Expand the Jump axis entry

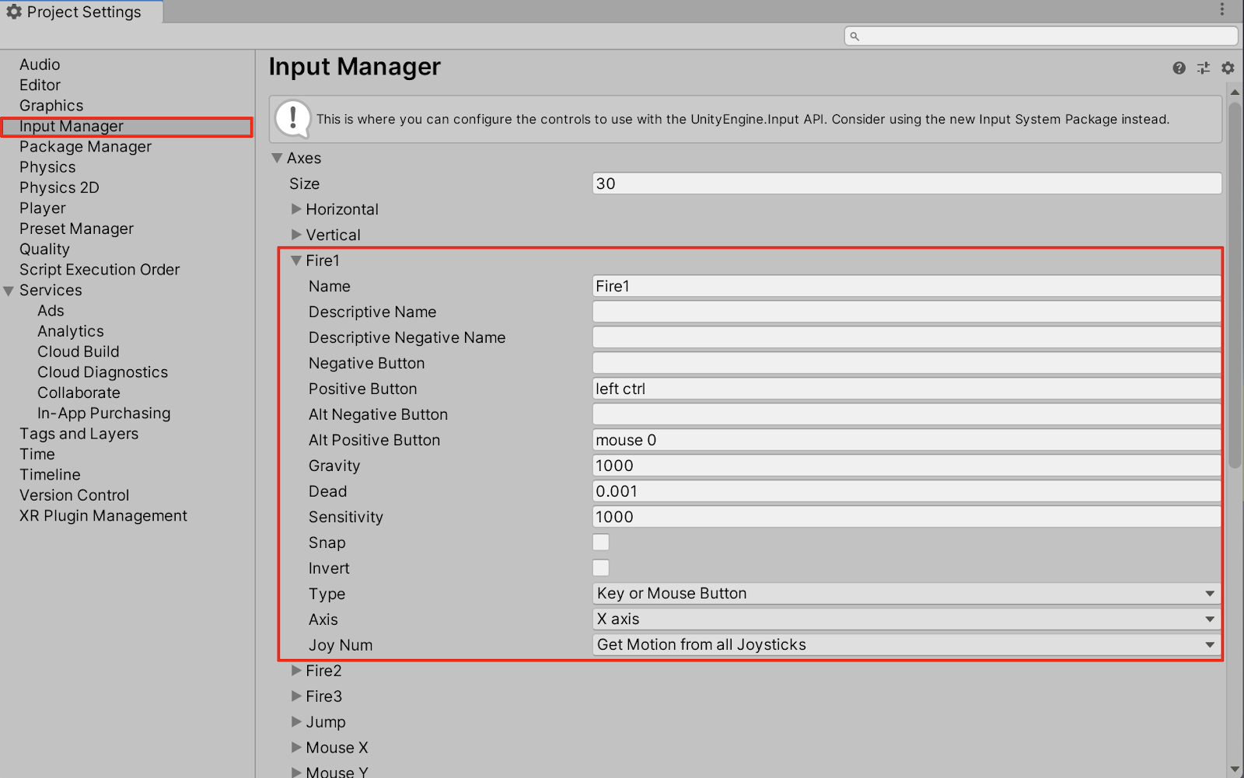296,722
